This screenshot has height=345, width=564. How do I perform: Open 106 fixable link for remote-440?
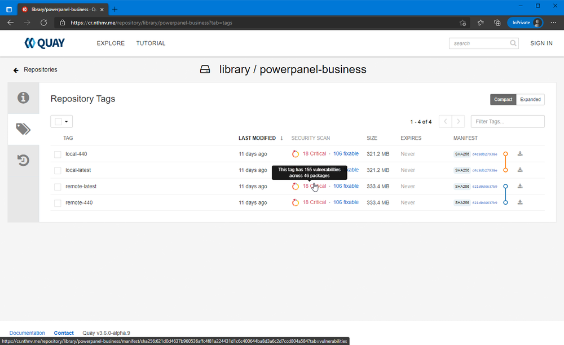click(x=346, y=202)
